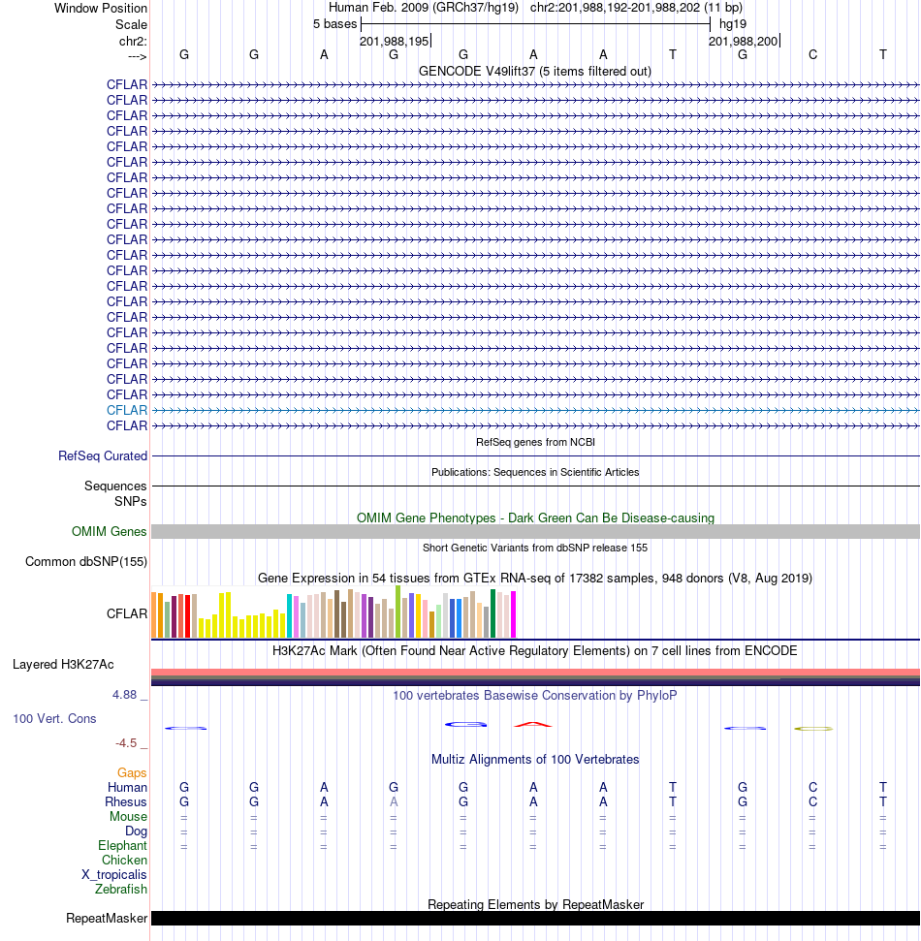This screenshot has width=921, height=941.
Task: Open the RefSeq genes from NCBI title
Action: pyautogui.click(x=535, y=442)
